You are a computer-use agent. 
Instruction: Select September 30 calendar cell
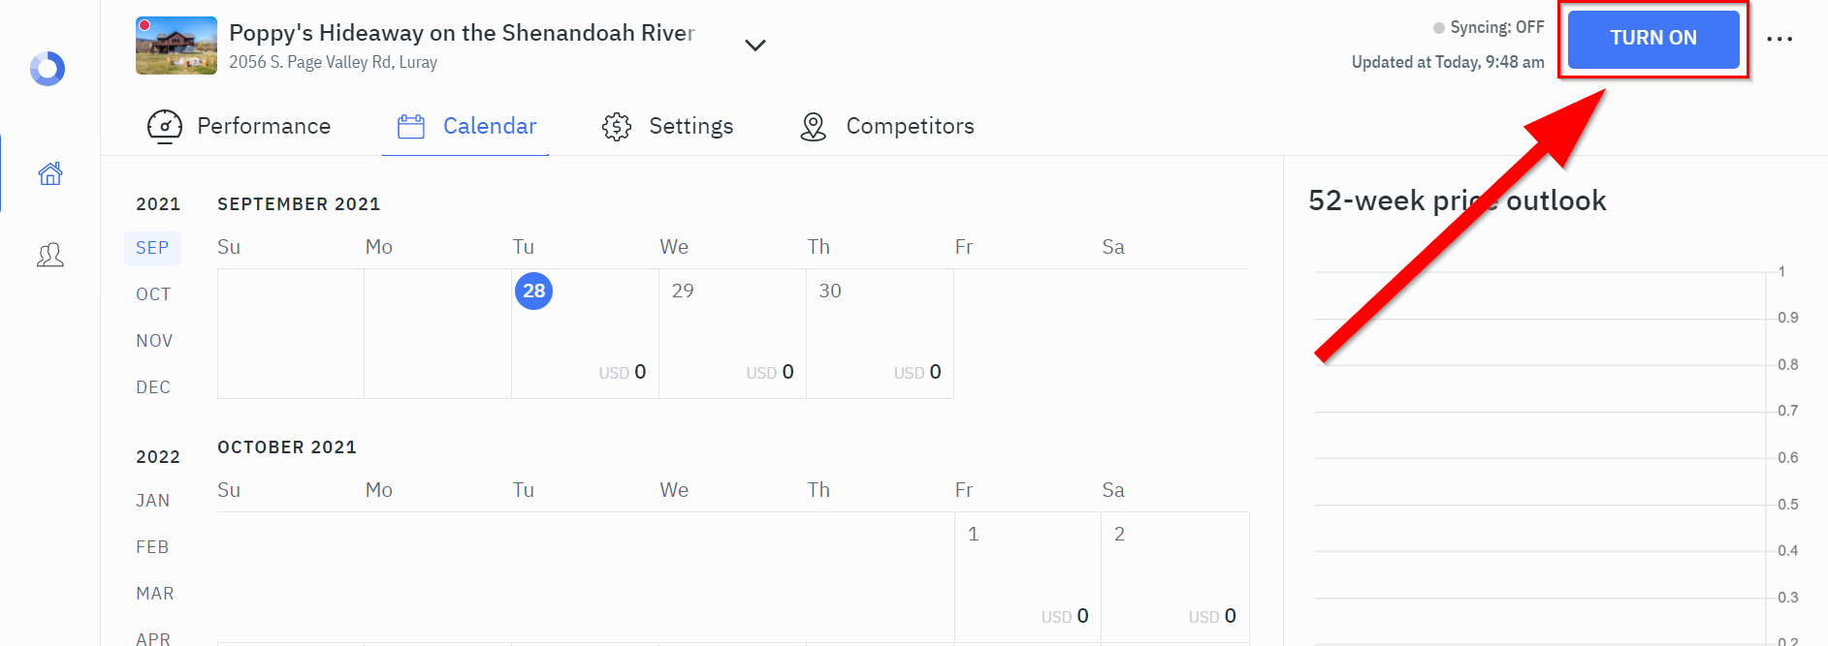click(880, 333)
